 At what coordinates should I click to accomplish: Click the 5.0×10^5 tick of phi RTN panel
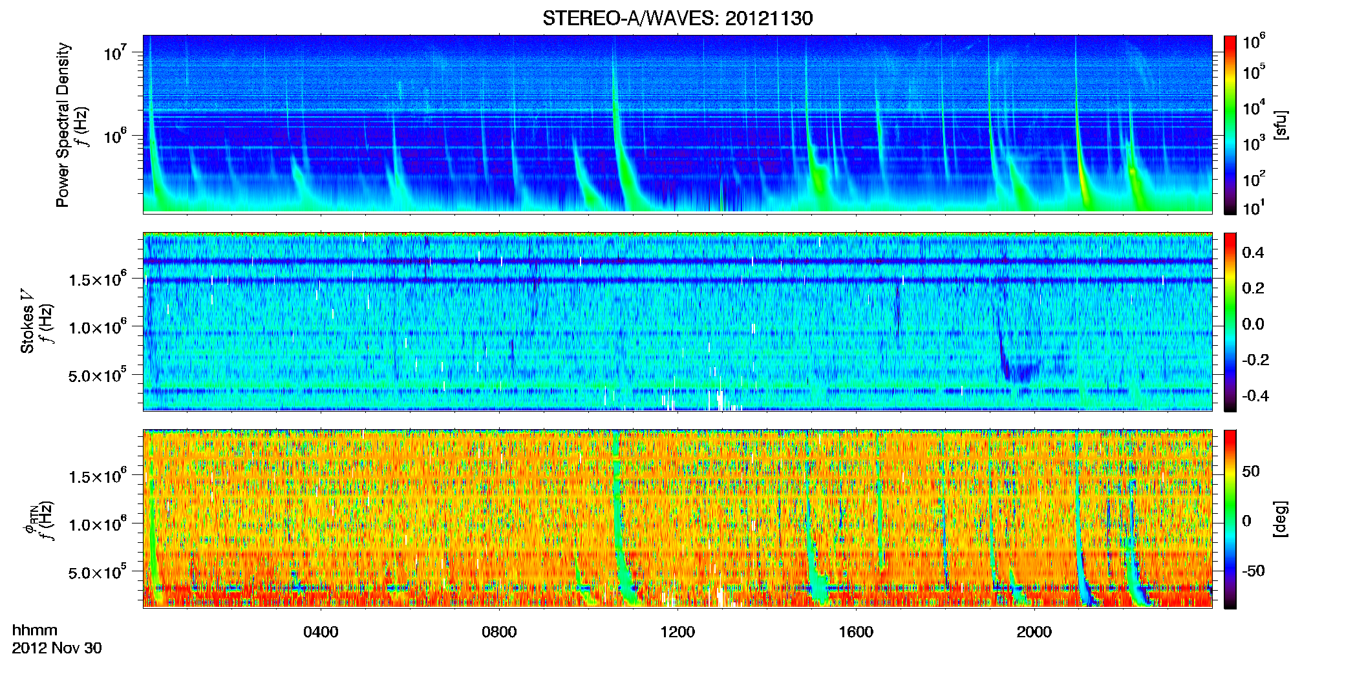pos(98,572)
